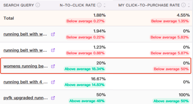The height and width of the screenshot is (104, 193).
Task: Open external link icon in the 1.94% row
Action: [x=53, y=34]
